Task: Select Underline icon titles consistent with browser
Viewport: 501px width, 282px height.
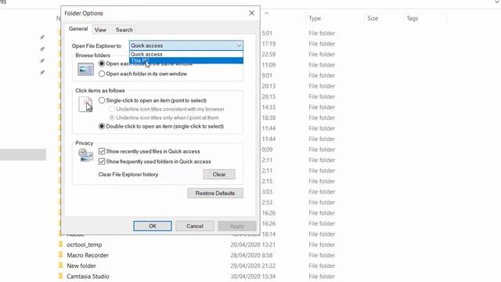Action: (167, 109)
